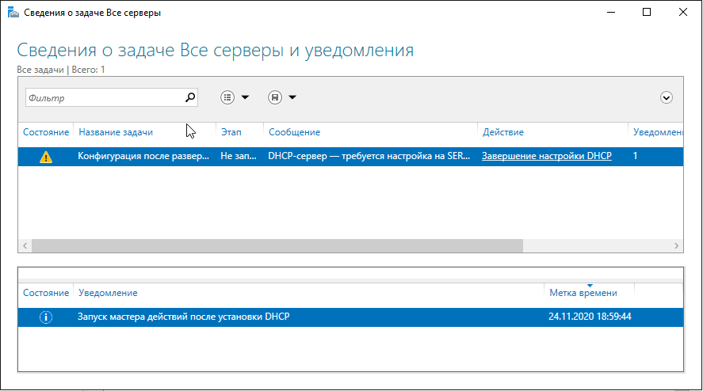Image resolution: width=703 pixels, height=391 pixels.
Task: Click the search magnifier icon in the filter box
Action: coord(189,97)
